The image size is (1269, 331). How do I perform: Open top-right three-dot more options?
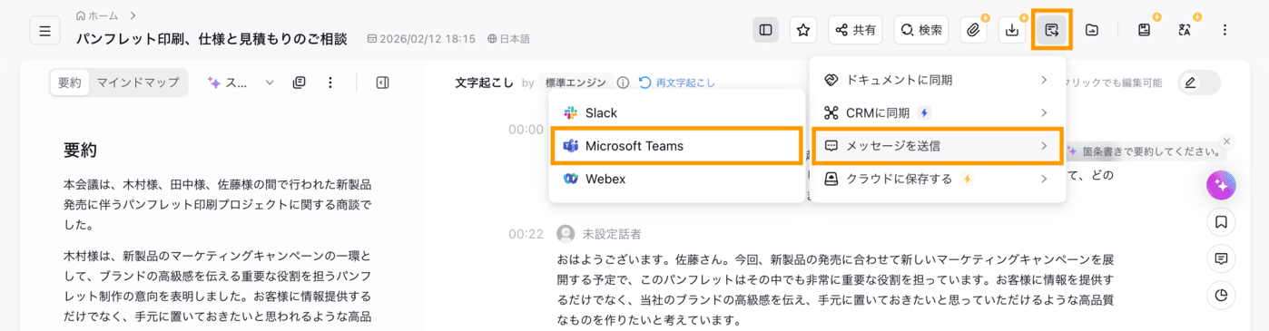[1225, 30]
